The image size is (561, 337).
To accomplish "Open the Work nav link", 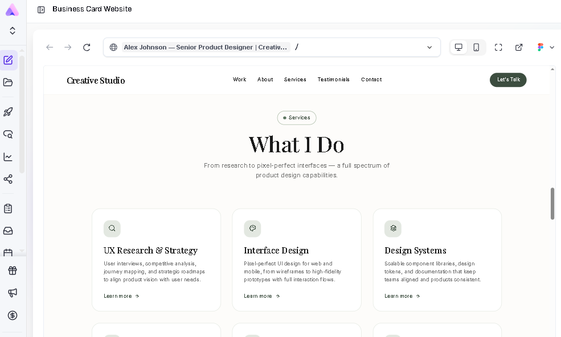I will (x=239, y=79).
